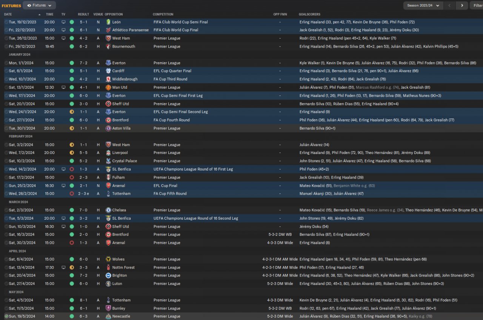
Task: Open the Fixtures view dropdown
Action: pyautogui.click(x=39, y=5)
